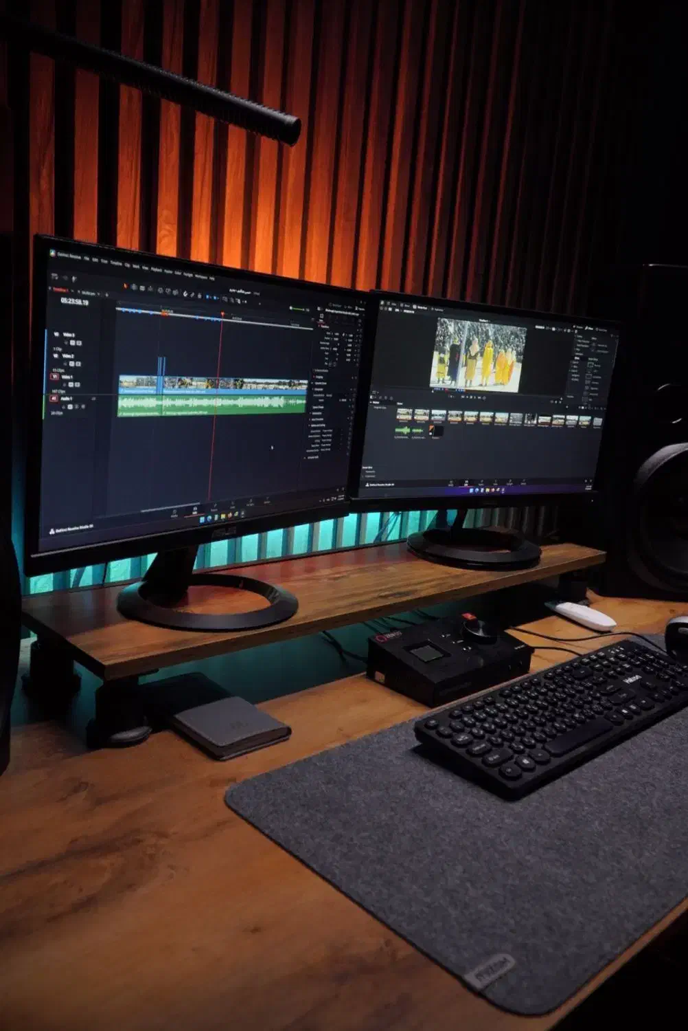Toggle the Linked Selection chain icon
The image size is (688, 1031).
pos(192,295)
